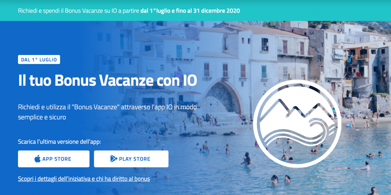
Task: Click the Apple logo icon
Action: click(x=38, y=159)
